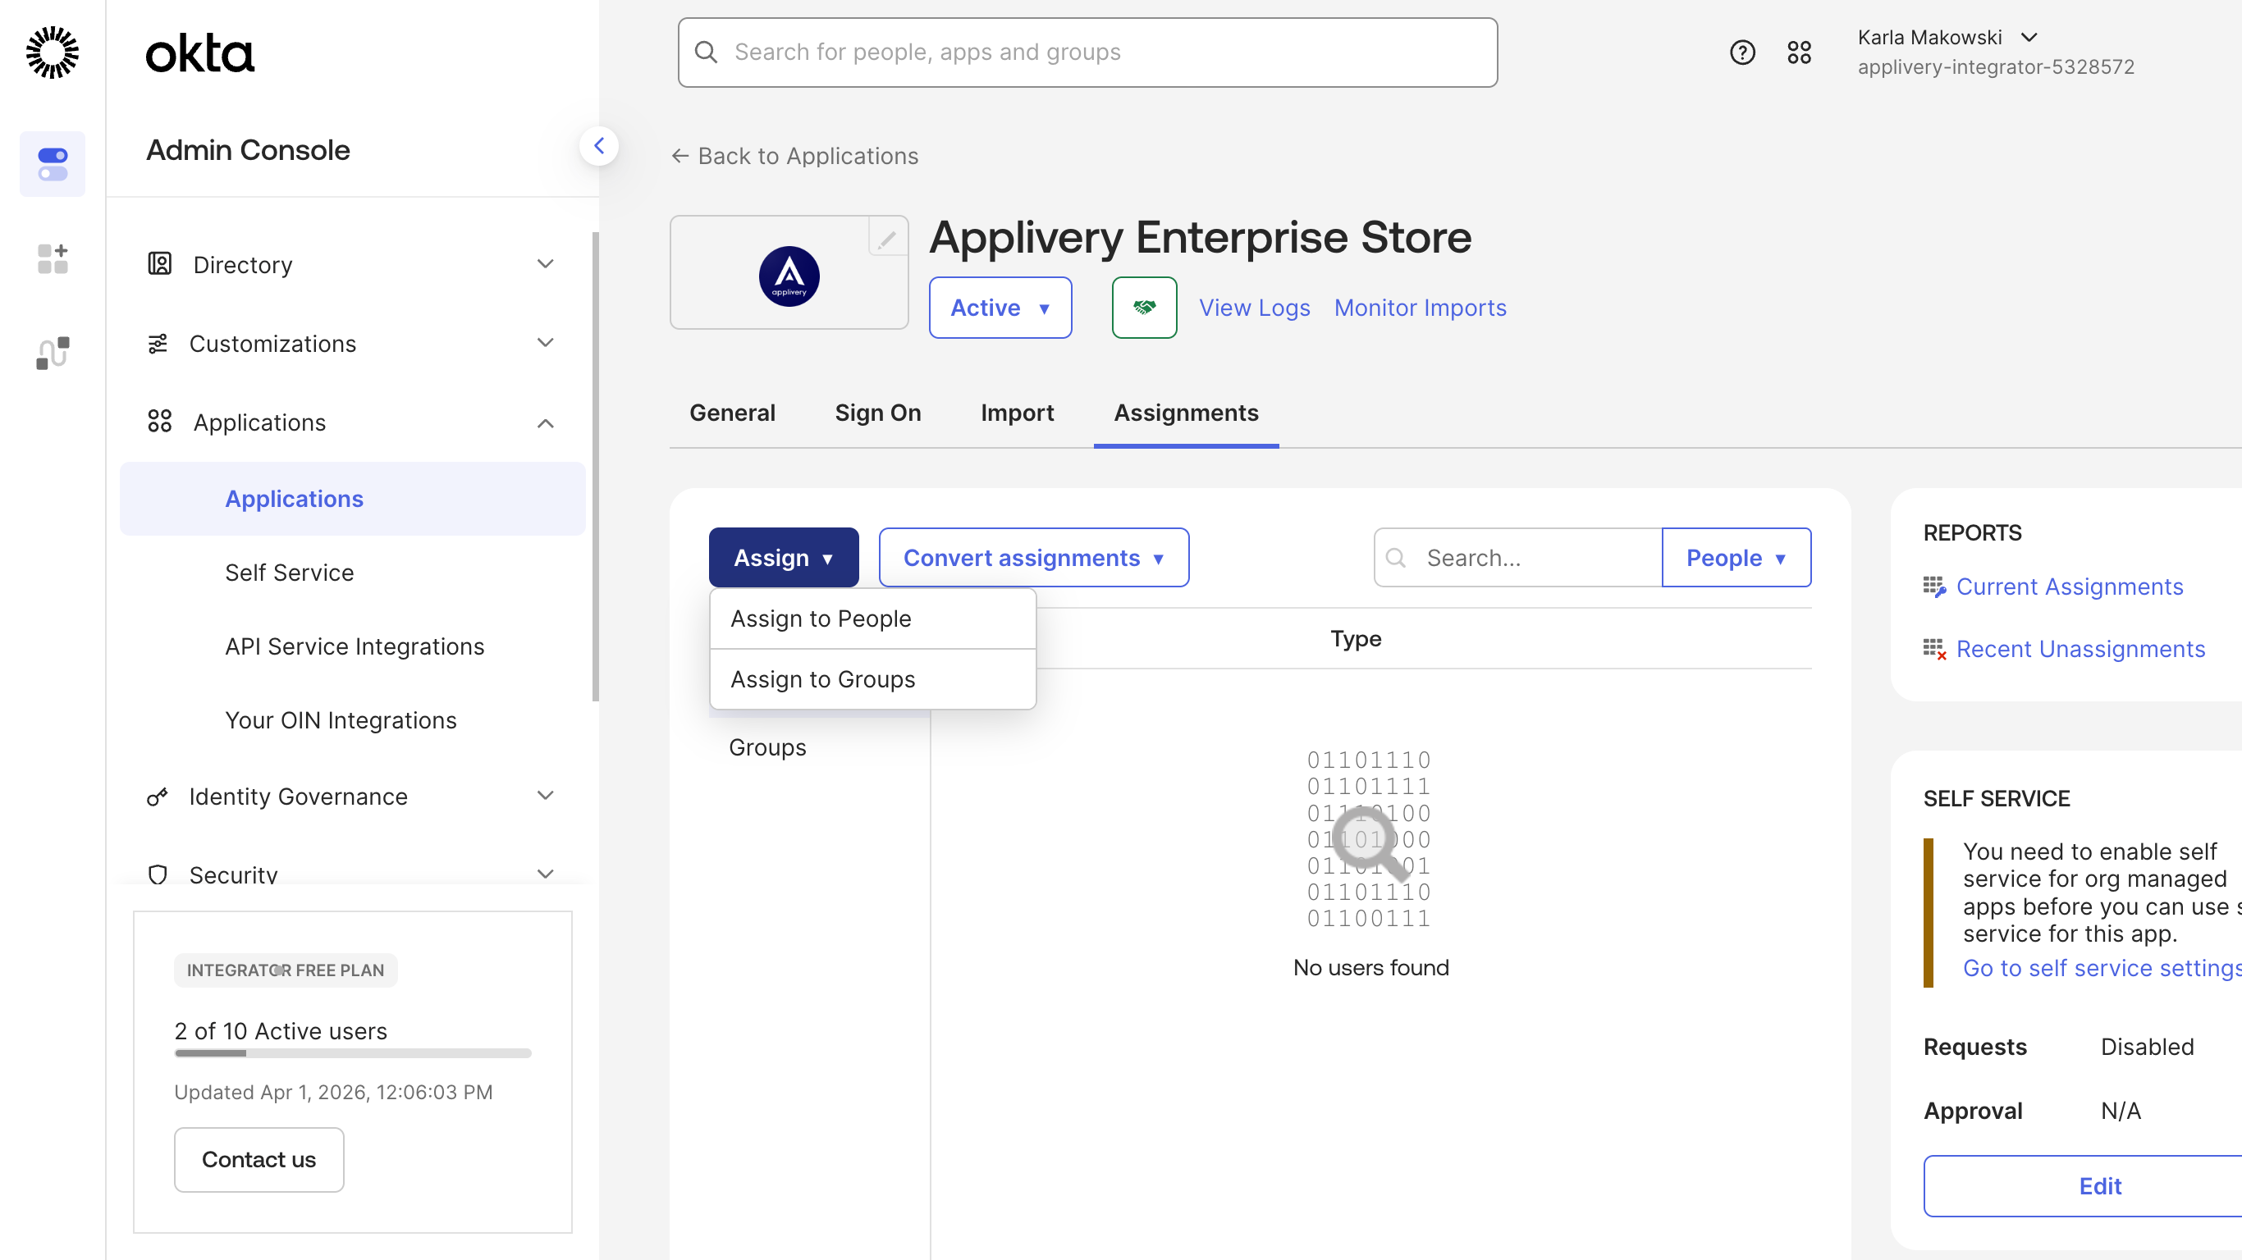
Task: Edit the app logo with pencil icon
Action: pos(887,238)
